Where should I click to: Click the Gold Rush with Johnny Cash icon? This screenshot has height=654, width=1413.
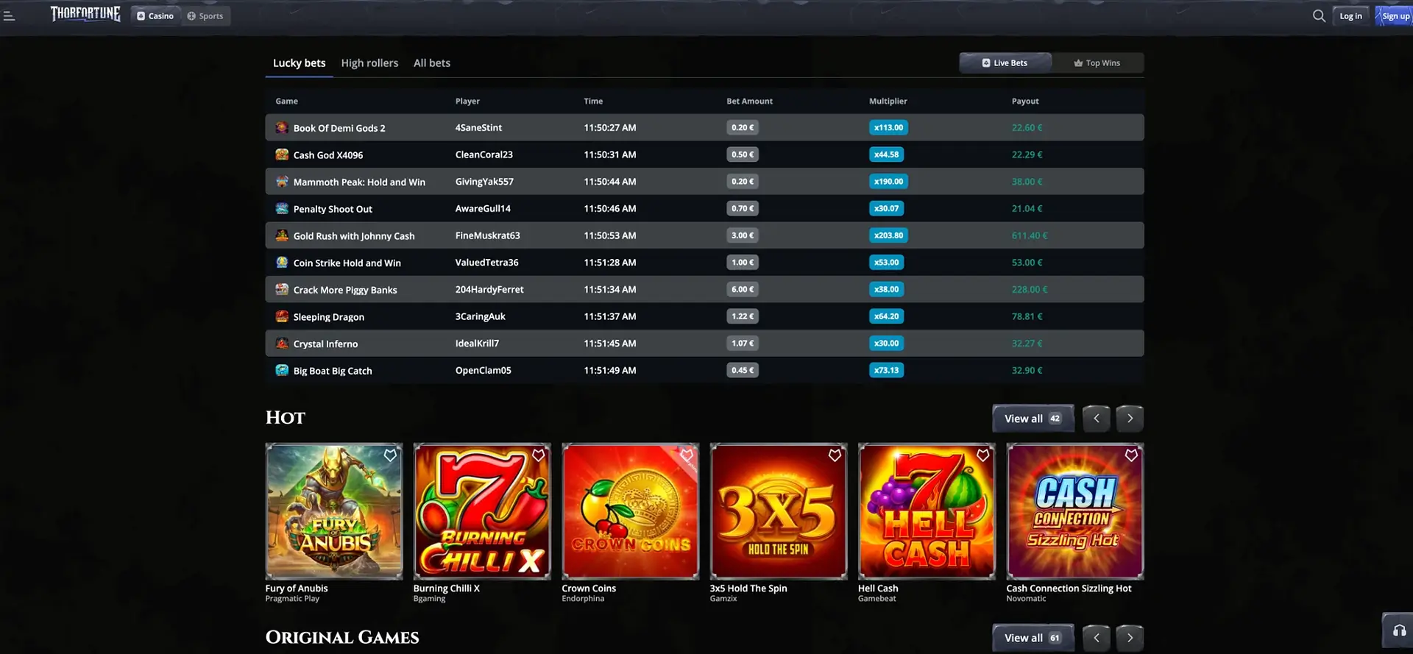[x=282, y=235]
